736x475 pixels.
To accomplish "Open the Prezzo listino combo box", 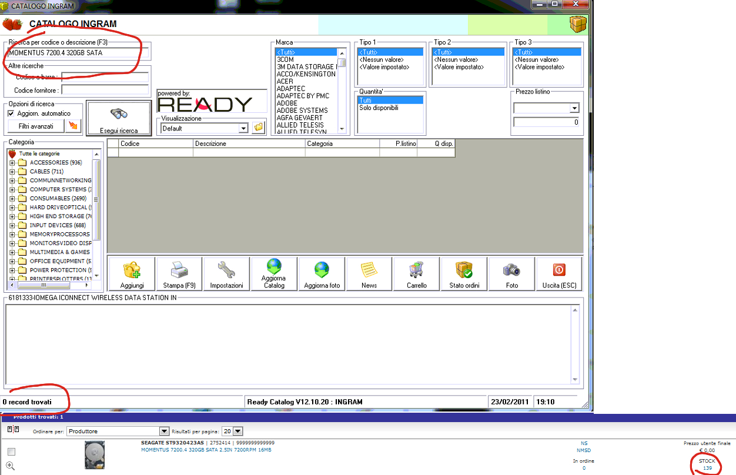I will pos(574,108).
